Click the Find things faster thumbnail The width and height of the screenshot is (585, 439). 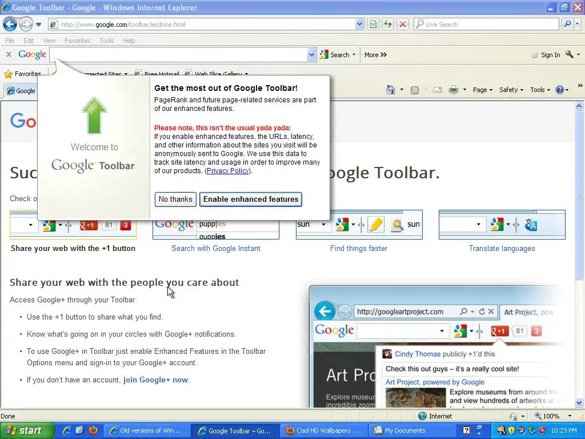click(x=359, y=224)
